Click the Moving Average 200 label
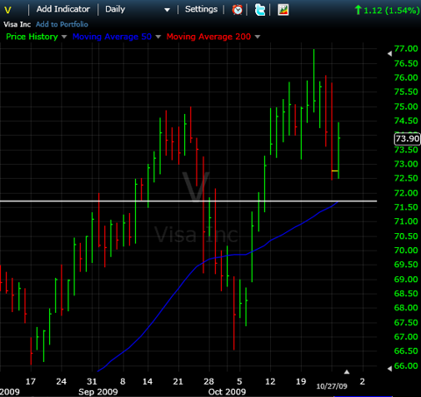The image size is (421, 397). [209, 37]
